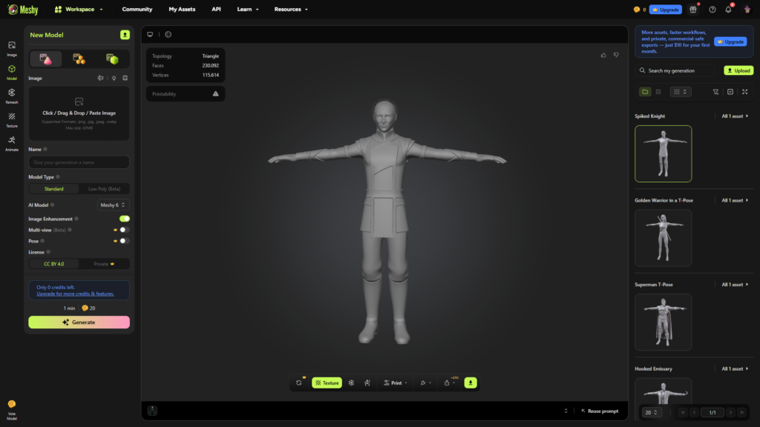
Task: Open the notifications bell icon
Action: point(728,10)
